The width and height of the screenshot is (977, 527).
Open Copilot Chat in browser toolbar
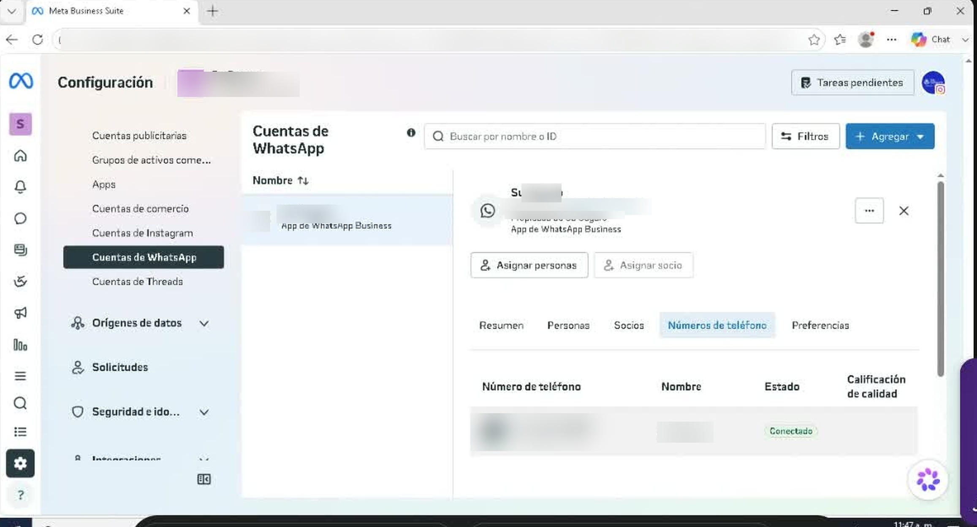[931, 40]
